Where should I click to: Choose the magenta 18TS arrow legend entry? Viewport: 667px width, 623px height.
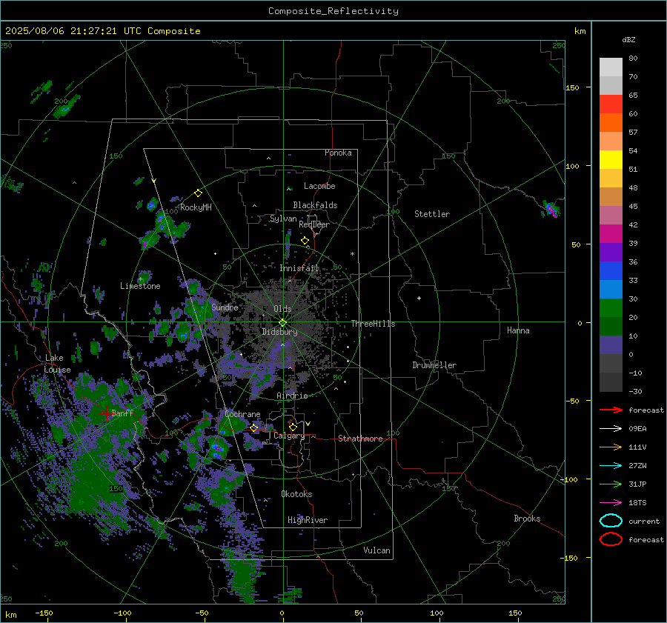click(611, 503)
